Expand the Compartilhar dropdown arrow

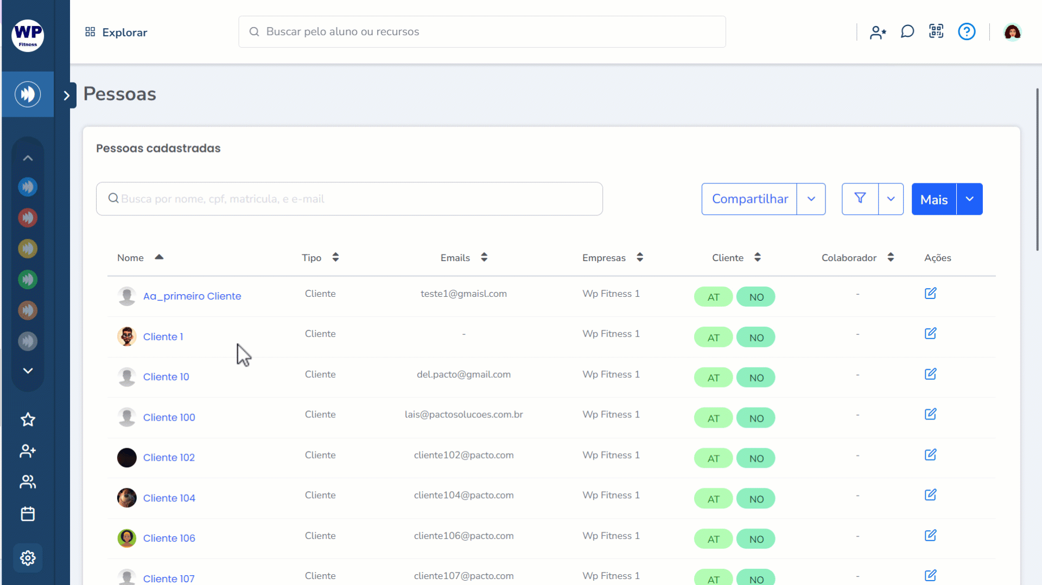pos(811,199)
